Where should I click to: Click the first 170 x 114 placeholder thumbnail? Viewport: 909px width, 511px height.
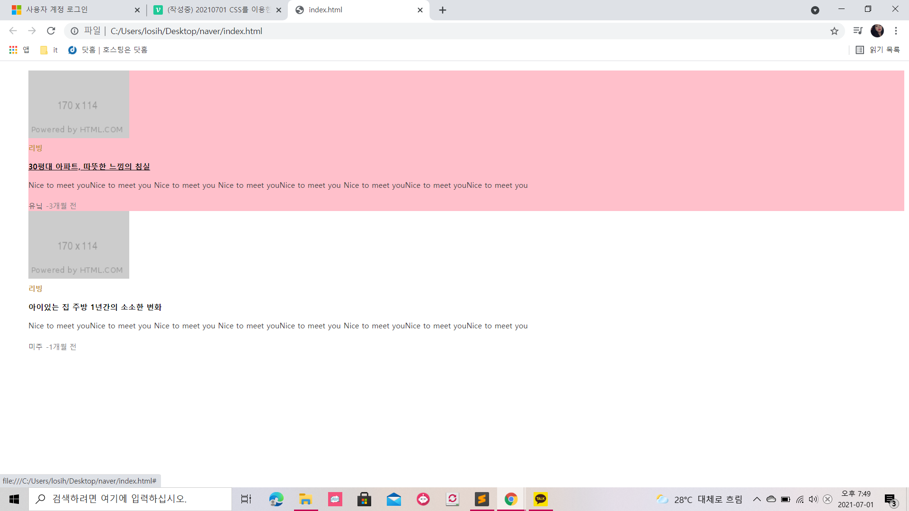pyautogui.click(x=79, y=105)
